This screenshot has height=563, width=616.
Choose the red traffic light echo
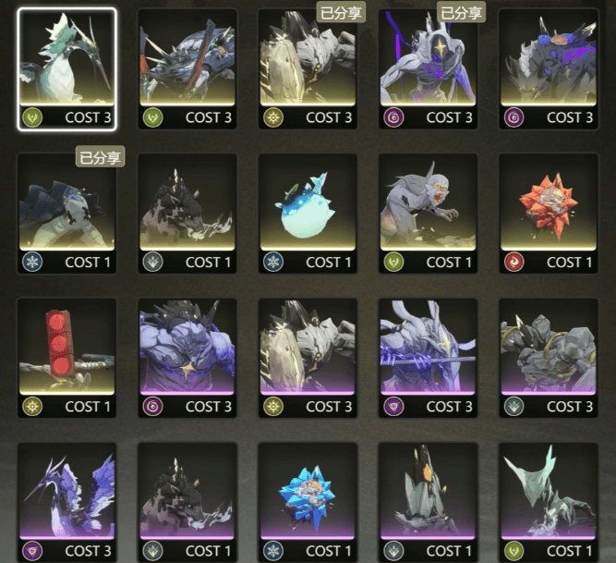pyautogui.click(x=66, y=358)
